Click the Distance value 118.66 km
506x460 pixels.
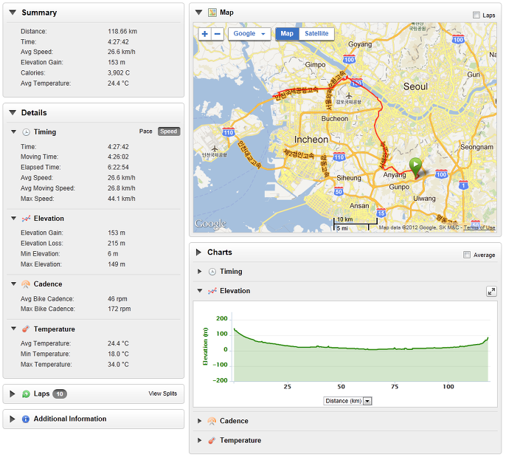coord(122,31)
